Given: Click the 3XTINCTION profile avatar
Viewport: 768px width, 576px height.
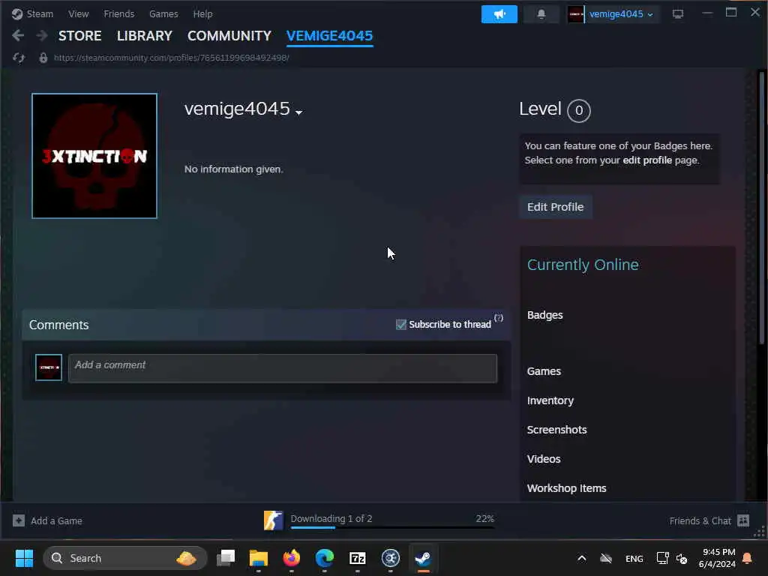Looking at the screenshot, I should tap(94, 156).
